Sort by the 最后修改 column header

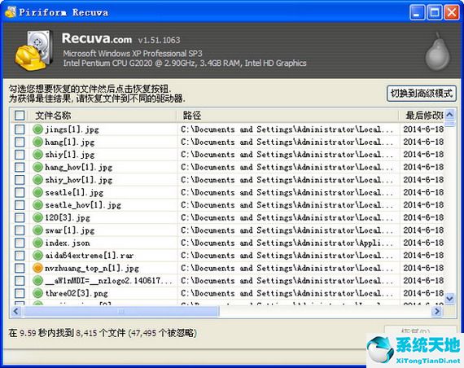(x=424, y=116)
